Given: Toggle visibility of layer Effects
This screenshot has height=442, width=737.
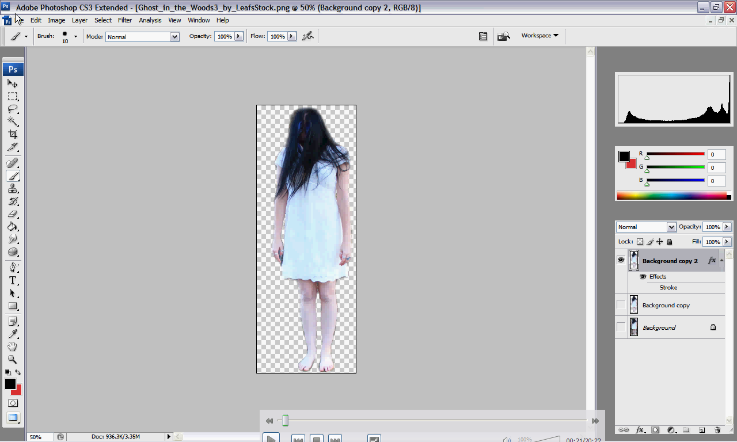Looking at the screenshot, I should pyautogui.click(x=643, y=277).
